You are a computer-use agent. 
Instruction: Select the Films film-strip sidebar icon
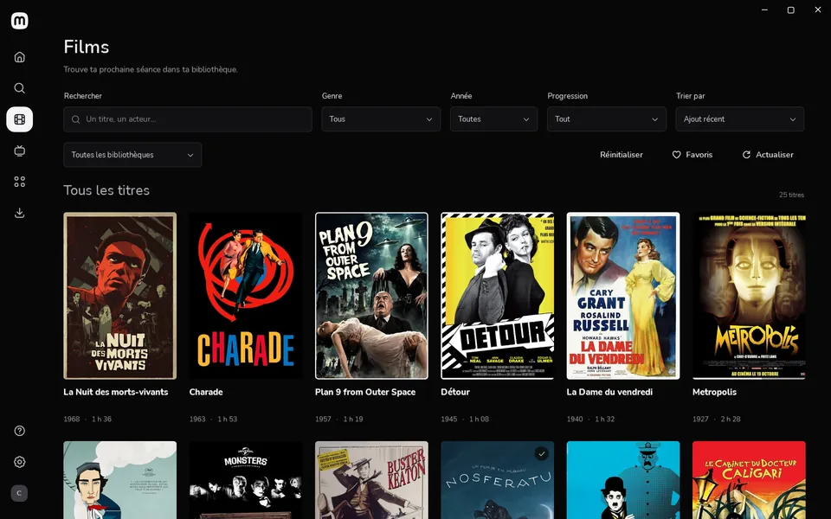click(x=20, y=119)
